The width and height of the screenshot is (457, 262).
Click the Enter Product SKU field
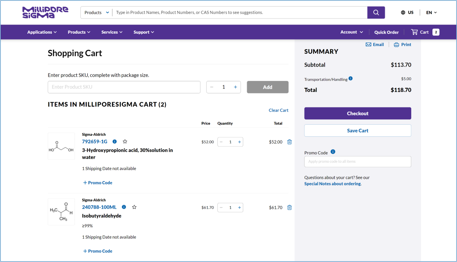coord(124,87)
